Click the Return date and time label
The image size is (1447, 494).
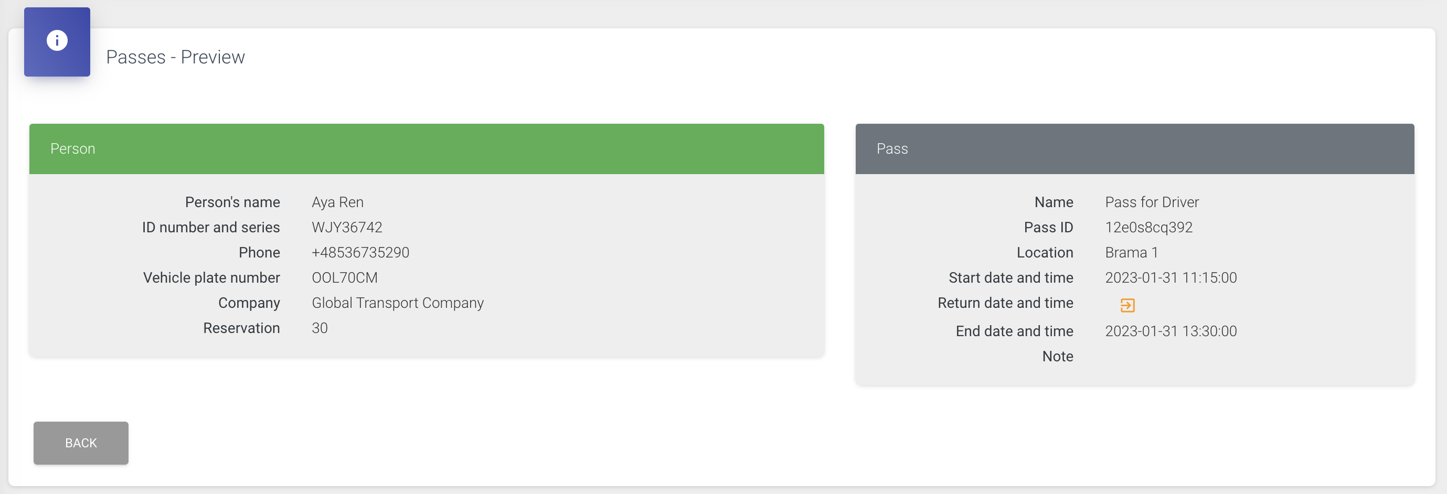click(x=1005, y=303)
